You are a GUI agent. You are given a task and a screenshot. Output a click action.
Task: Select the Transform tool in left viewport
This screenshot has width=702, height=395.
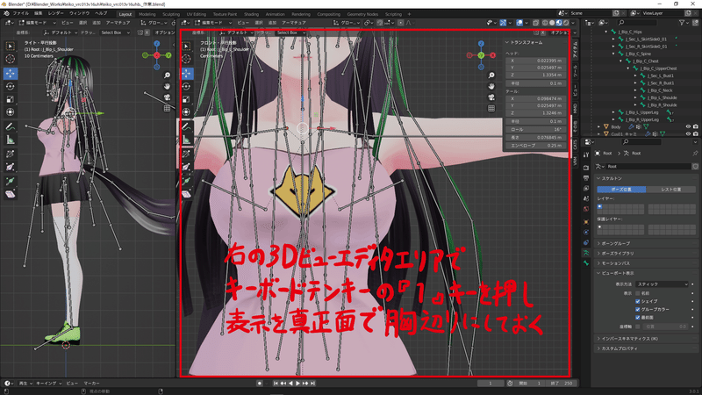click(11, 112)
